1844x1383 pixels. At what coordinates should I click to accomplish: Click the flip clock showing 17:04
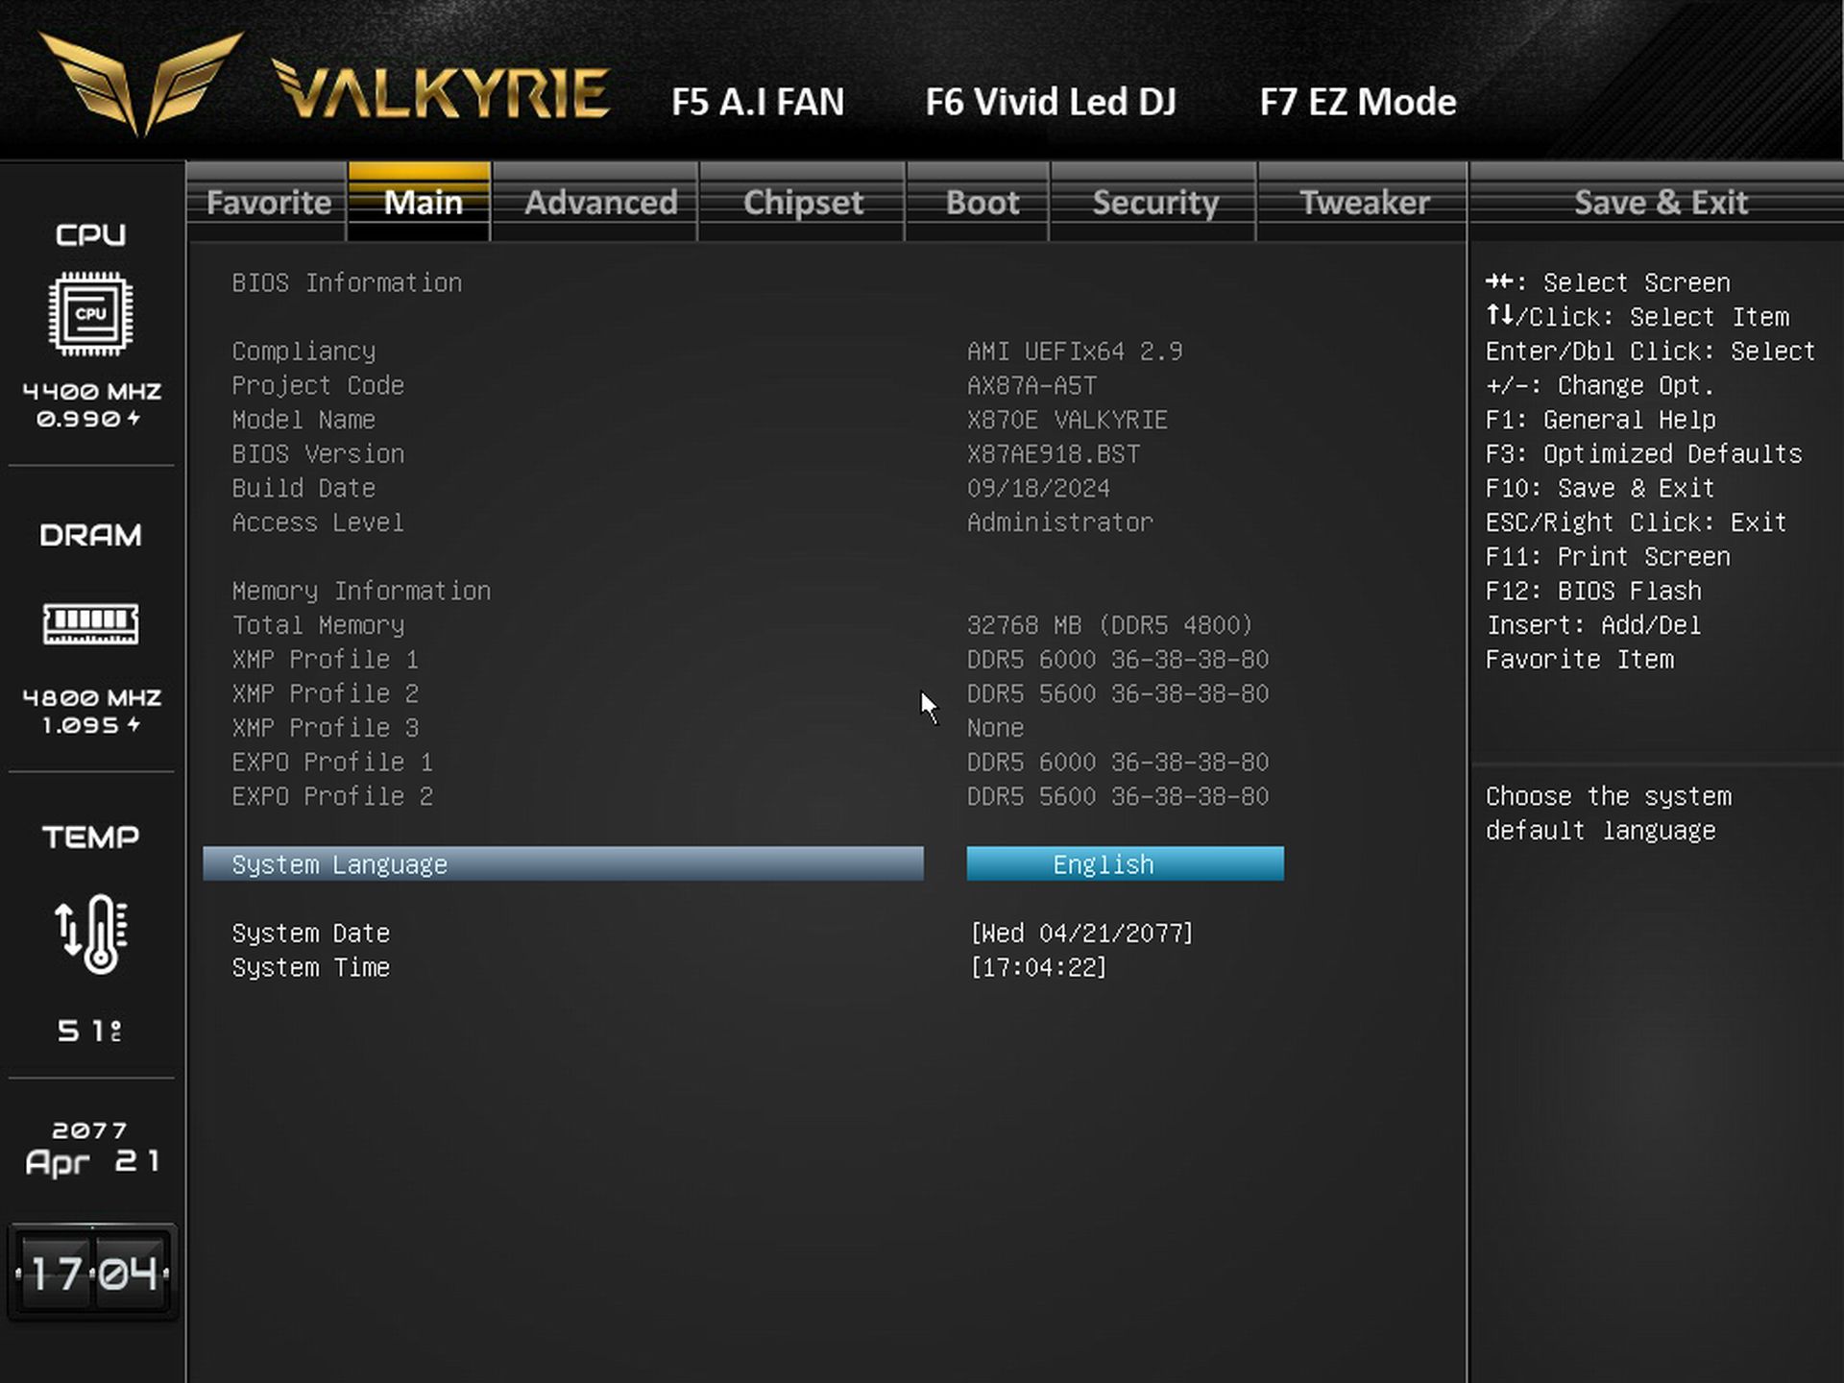(x=92, y=1274)
